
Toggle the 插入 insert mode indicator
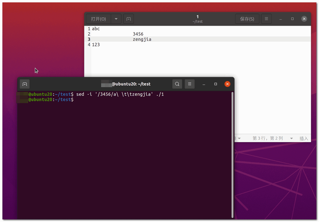(x=304, y=138)
